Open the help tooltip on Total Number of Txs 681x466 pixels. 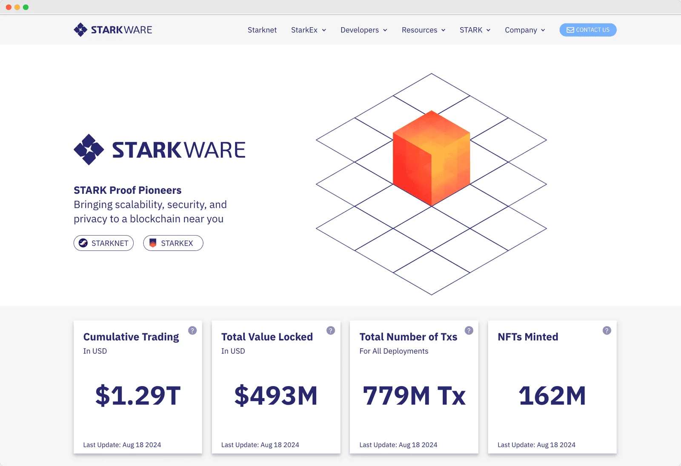click(x=469, y=330)
